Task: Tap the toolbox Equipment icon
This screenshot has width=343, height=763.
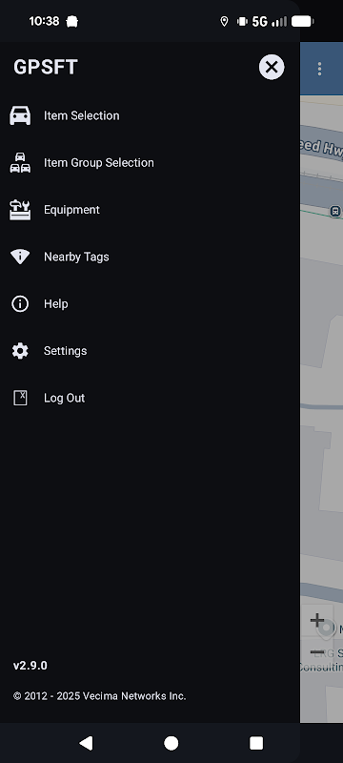Action: [x=20, y=210]
